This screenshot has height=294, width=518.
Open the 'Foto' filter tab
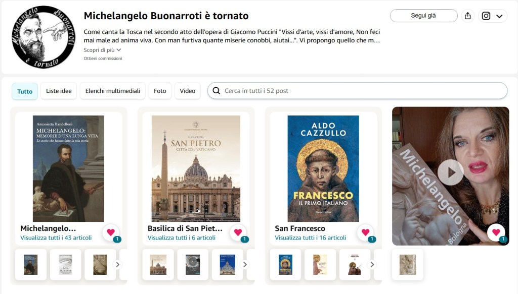click(160, 91)
